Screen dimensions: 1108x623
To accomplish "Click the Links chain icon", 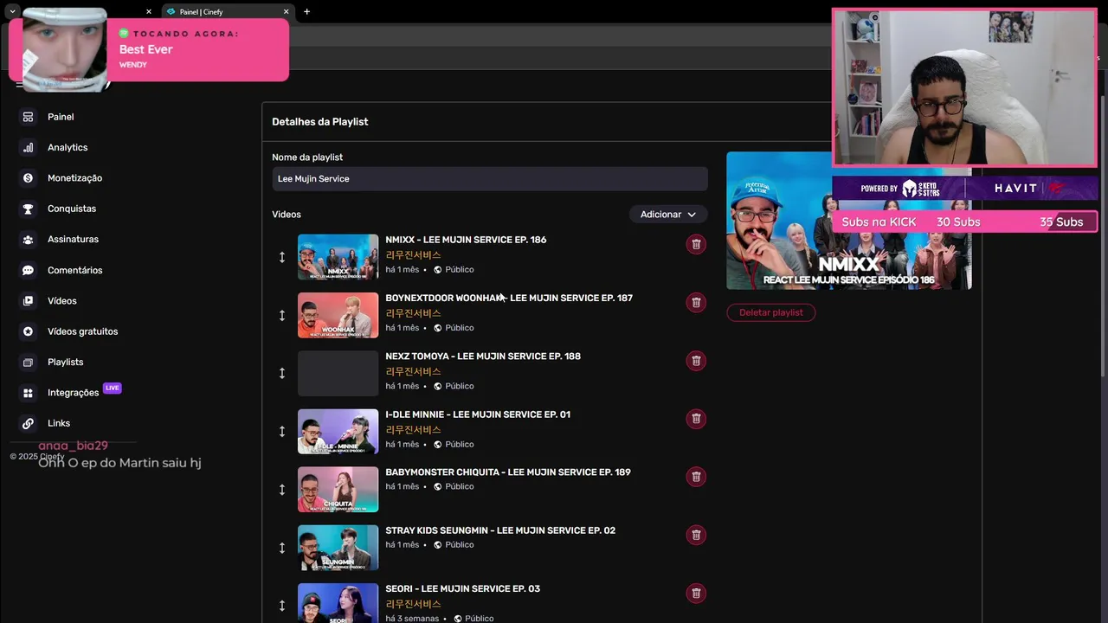I will click(x=28, y=423).
